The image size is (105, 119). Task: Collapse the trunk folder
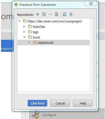[24, 37]
